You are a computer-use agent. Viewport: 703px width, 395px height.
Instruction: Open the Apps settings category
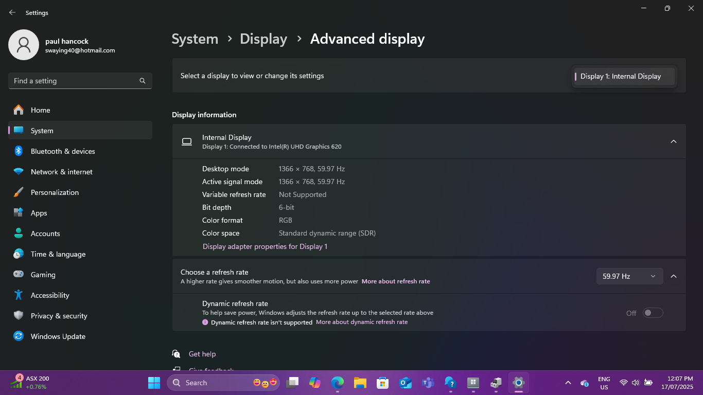(80, 213)
